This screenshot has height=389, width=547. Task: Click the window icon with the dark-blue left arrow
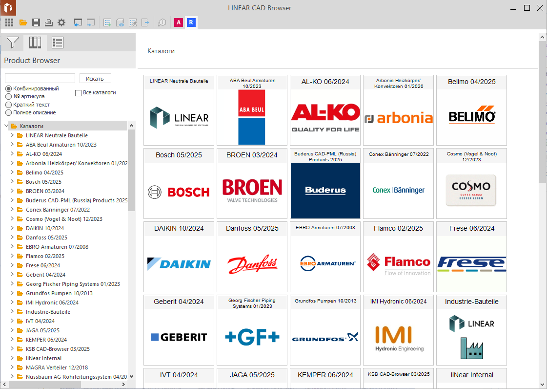point(78,22)
